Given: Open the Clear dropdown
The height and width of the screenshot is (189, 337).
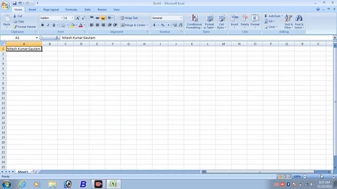Looking at the screenshot, I should click(x=271, y=27).
